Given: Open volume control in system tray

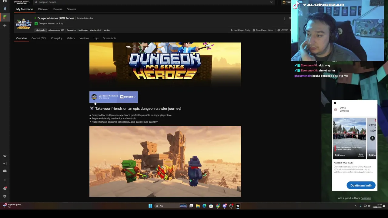Looking at the screenshot, I should pyautogui.click(x=369, y=206).
